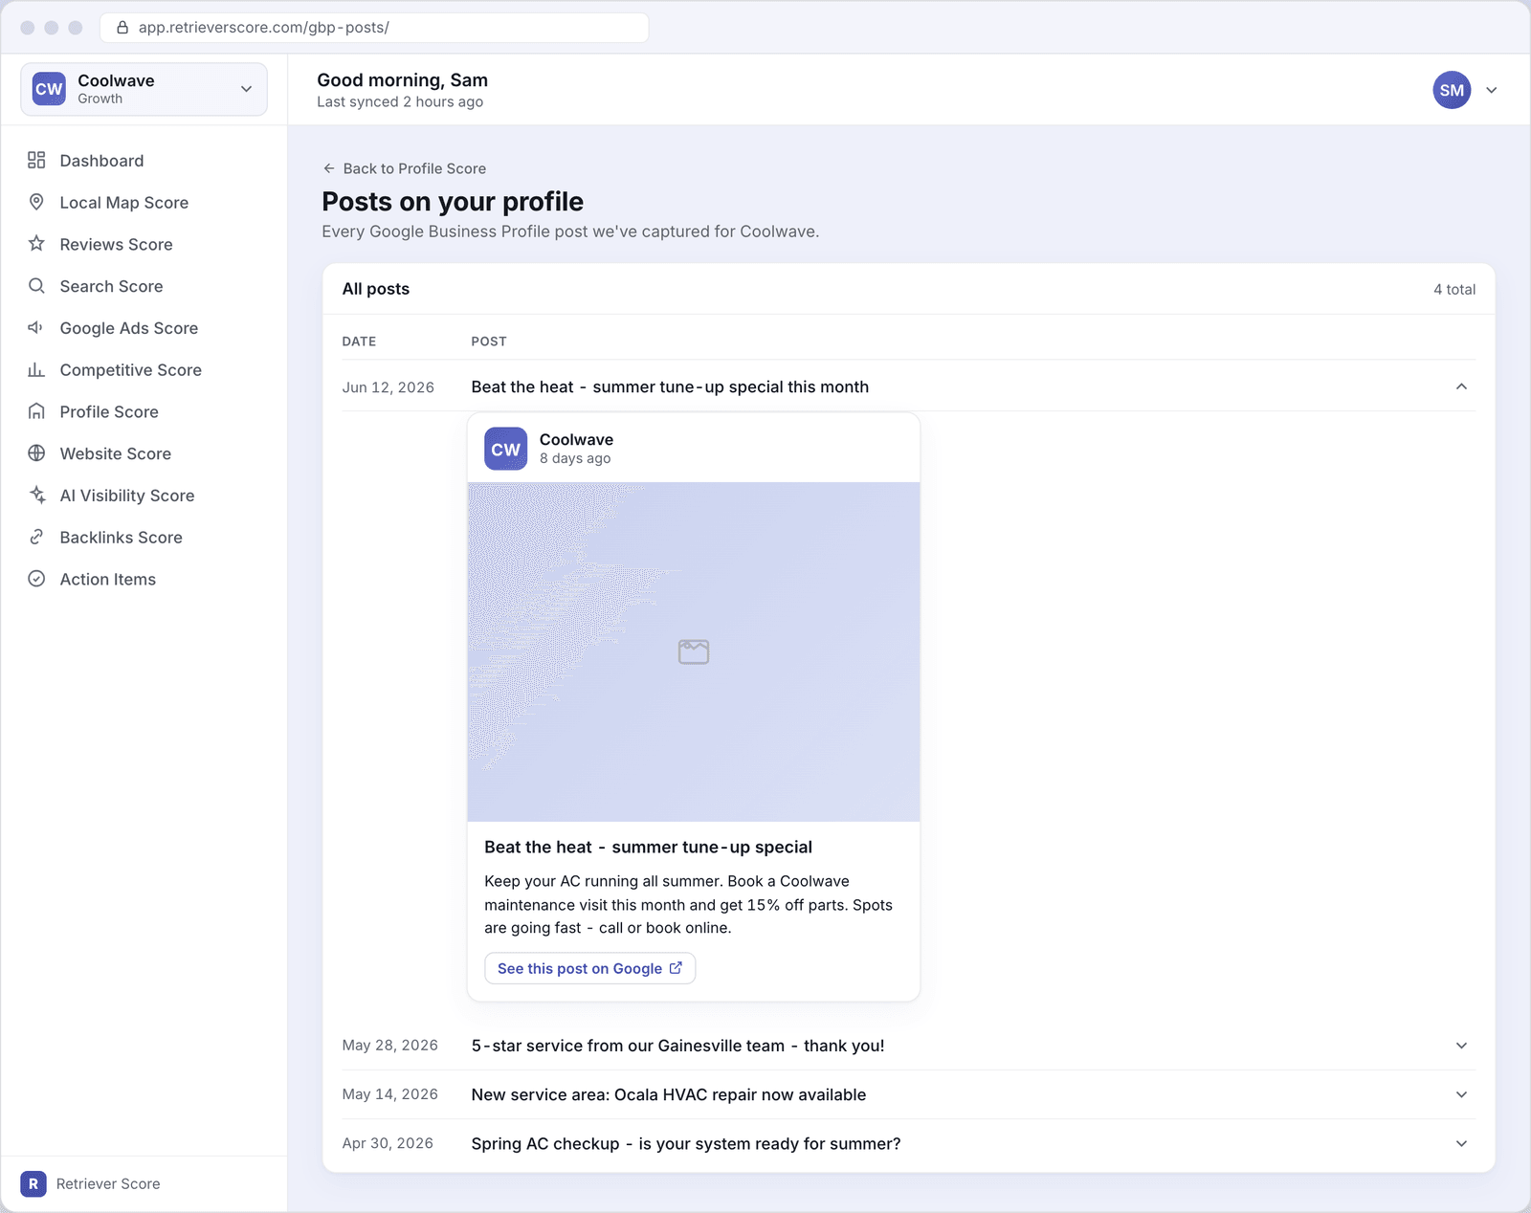This screenshot has height=1213, width=1531.
Task: Click the All posts heading
Action: pyautogui.click(x=376, y=289)
